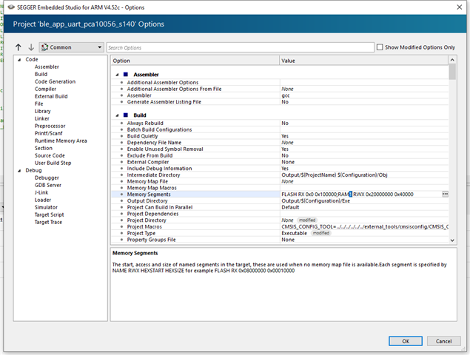Click options list scrollbar down arrow
The height and width of the screenshot is (355, 470).
click(452, 240)
